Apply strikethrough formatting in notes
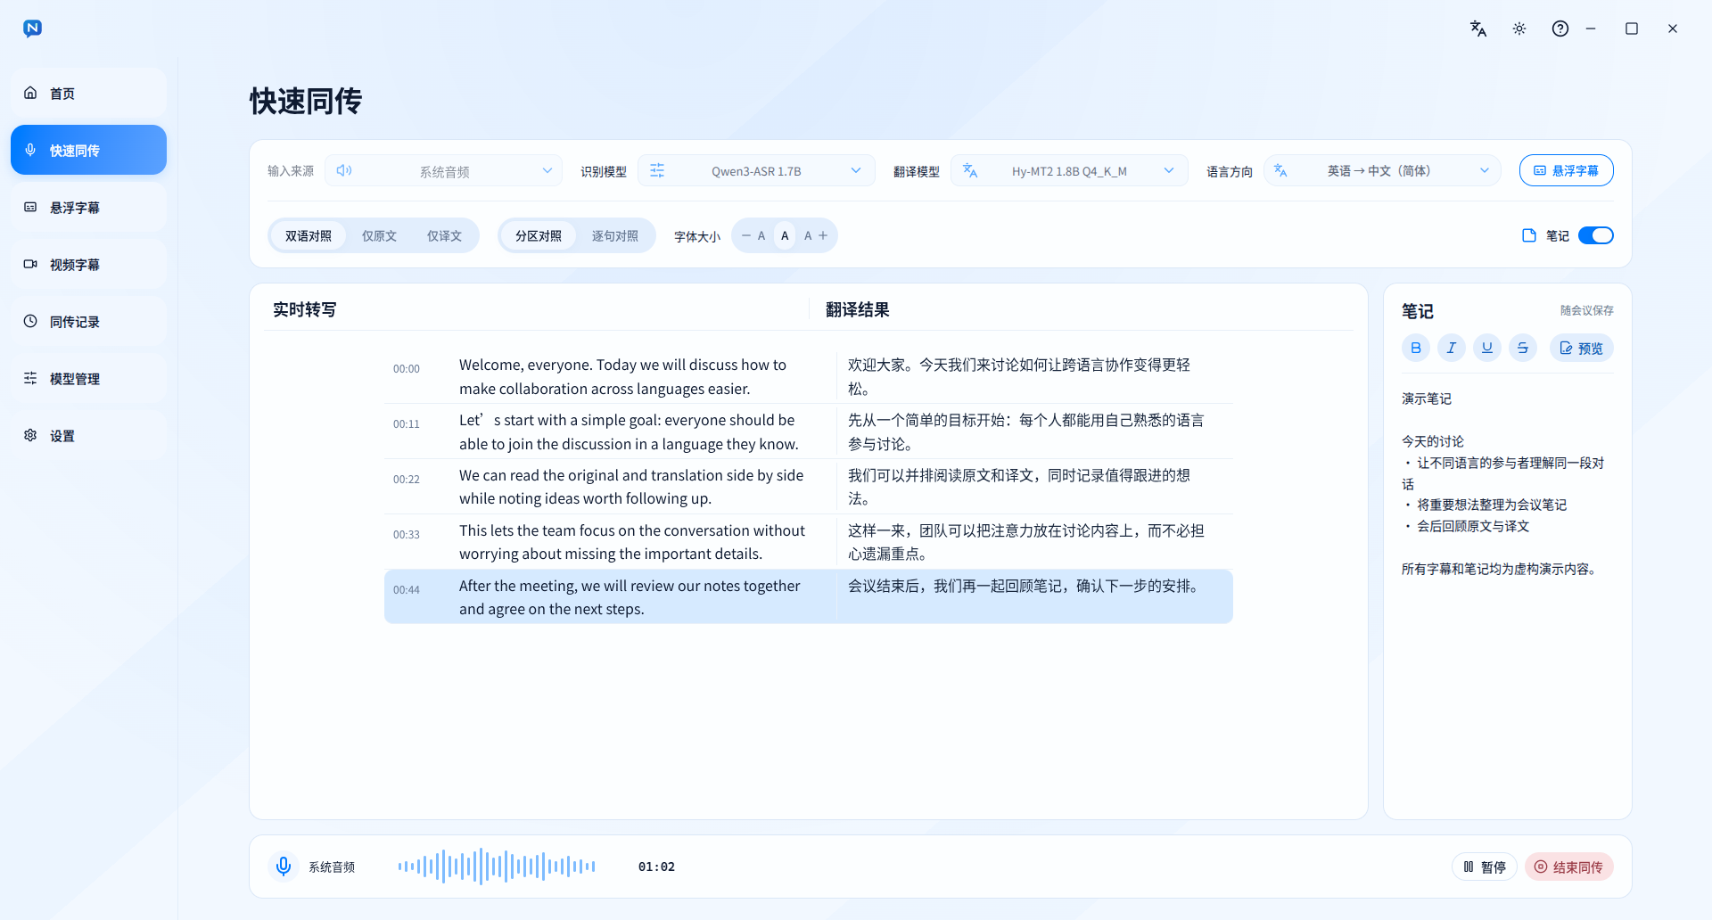 [1523, 348]
